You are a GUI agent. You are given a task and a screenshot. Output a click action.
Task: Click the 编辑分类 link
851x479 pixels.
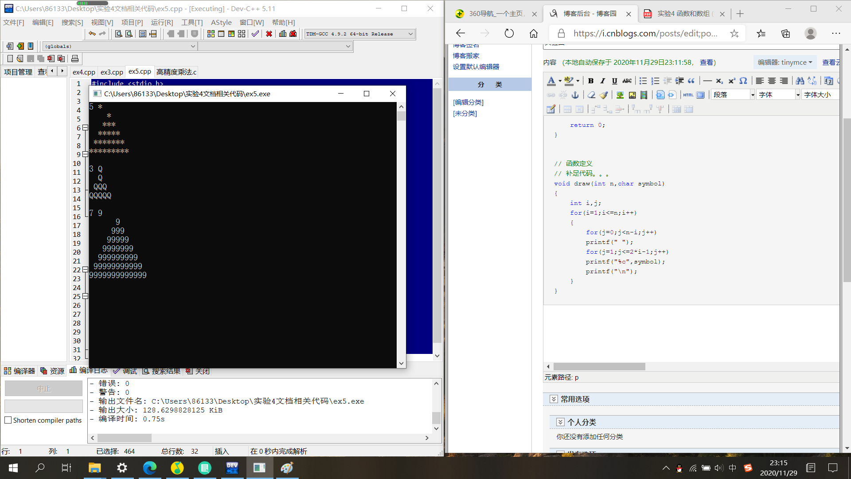click(x=468, y=102)
